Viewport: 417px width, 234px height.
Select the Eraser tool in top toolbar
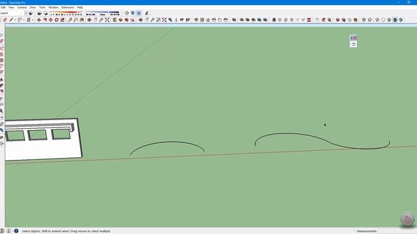tap(5, 20)
